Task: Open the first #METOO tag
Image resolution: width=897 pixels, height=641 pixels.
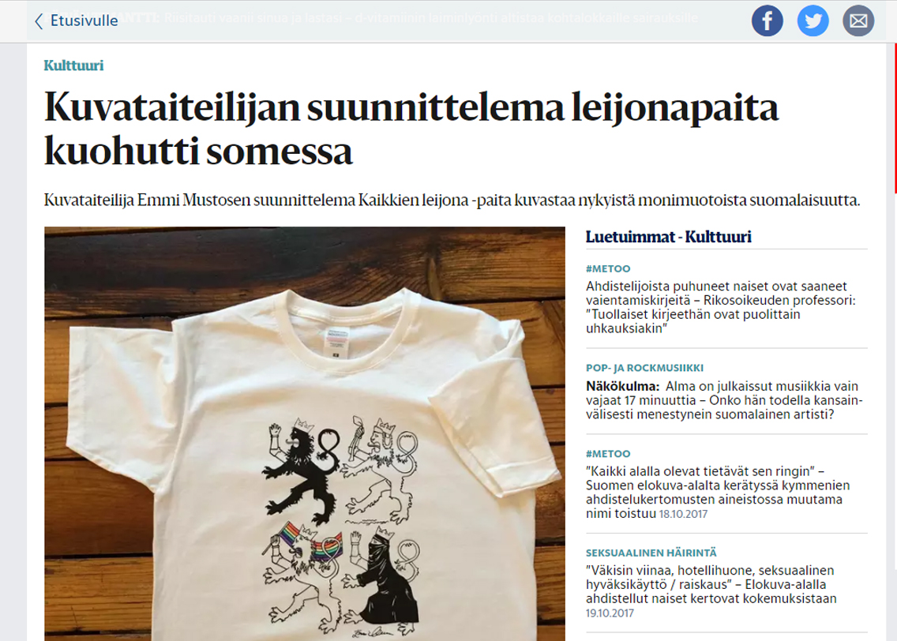Action: click(608, 268)
